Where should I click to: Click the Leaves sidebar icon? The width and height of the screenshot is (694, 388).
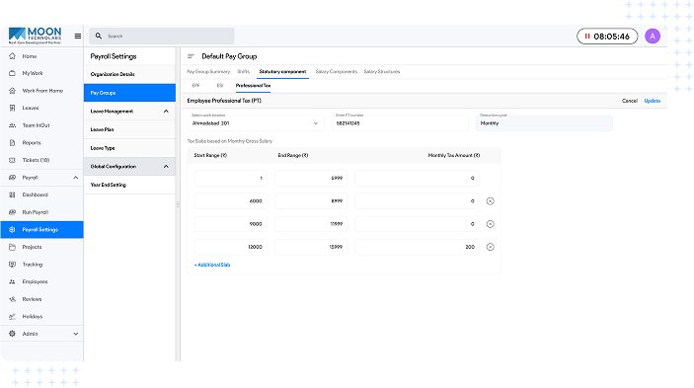click(13, 108)
